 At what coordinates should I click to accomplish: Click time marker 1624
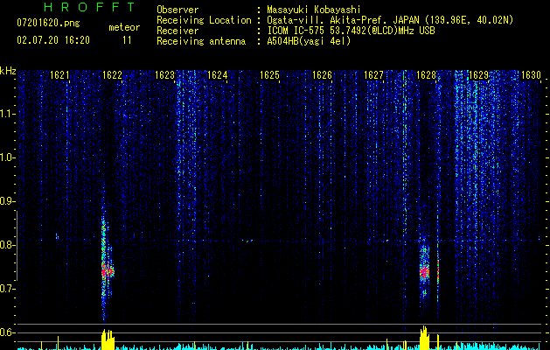click(217, 74)
